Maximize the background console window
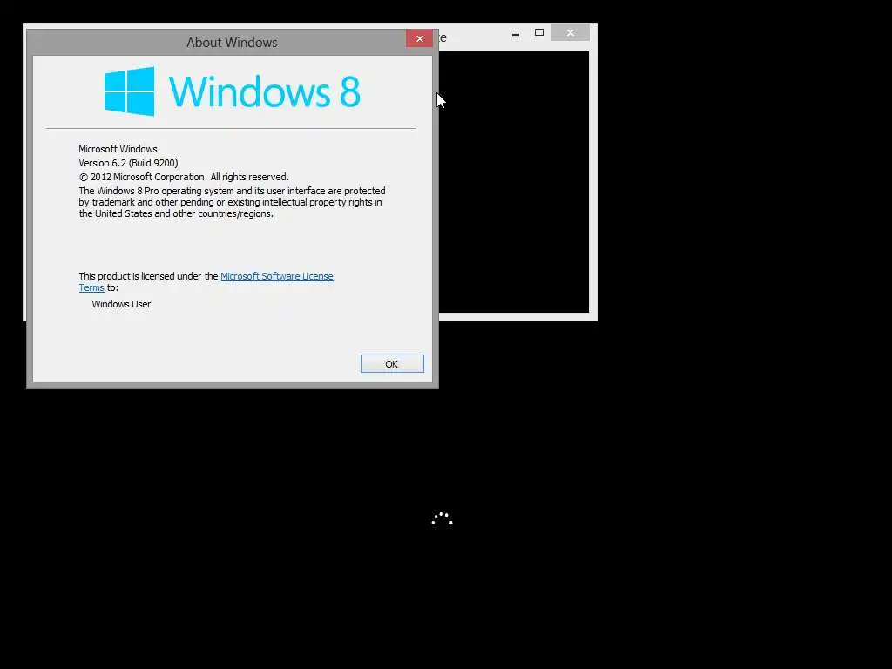This screenshot has width=892, height=669. coord(539,33)
